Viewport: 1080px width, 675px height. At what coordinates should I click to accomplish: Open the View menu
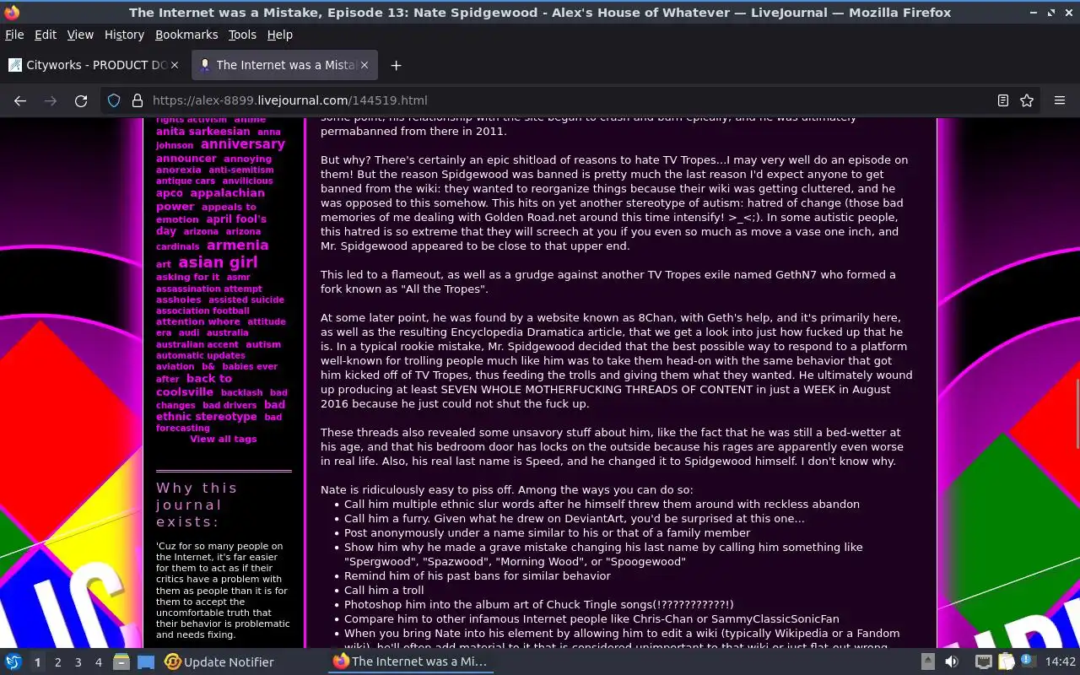pos(80,35)
